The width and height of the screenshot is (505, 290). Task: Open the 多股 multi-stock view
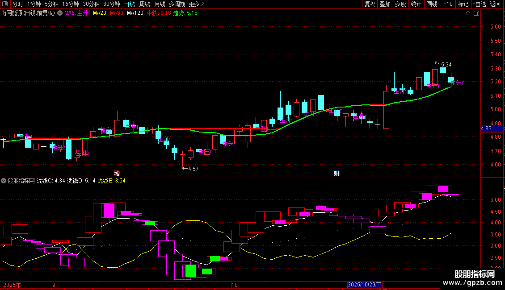(x=400, y=4)
